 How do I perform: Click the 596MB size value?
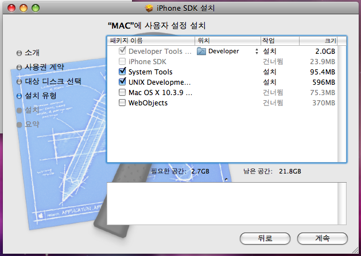pyautogui.click(x=324, y=82)
